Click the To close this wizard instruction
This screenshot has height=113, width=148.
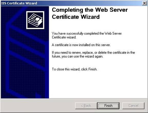[75, 69]
